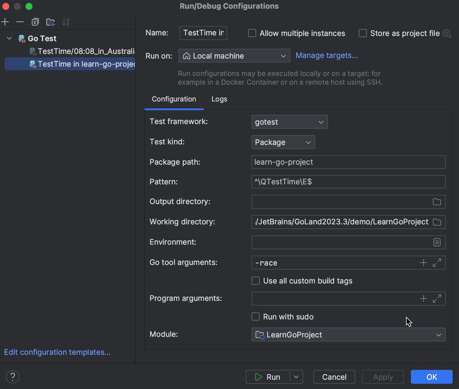This screenshot has height=389, width=459.
Task: Collapse the Go Test tree node
Action: tap(9, 38)
